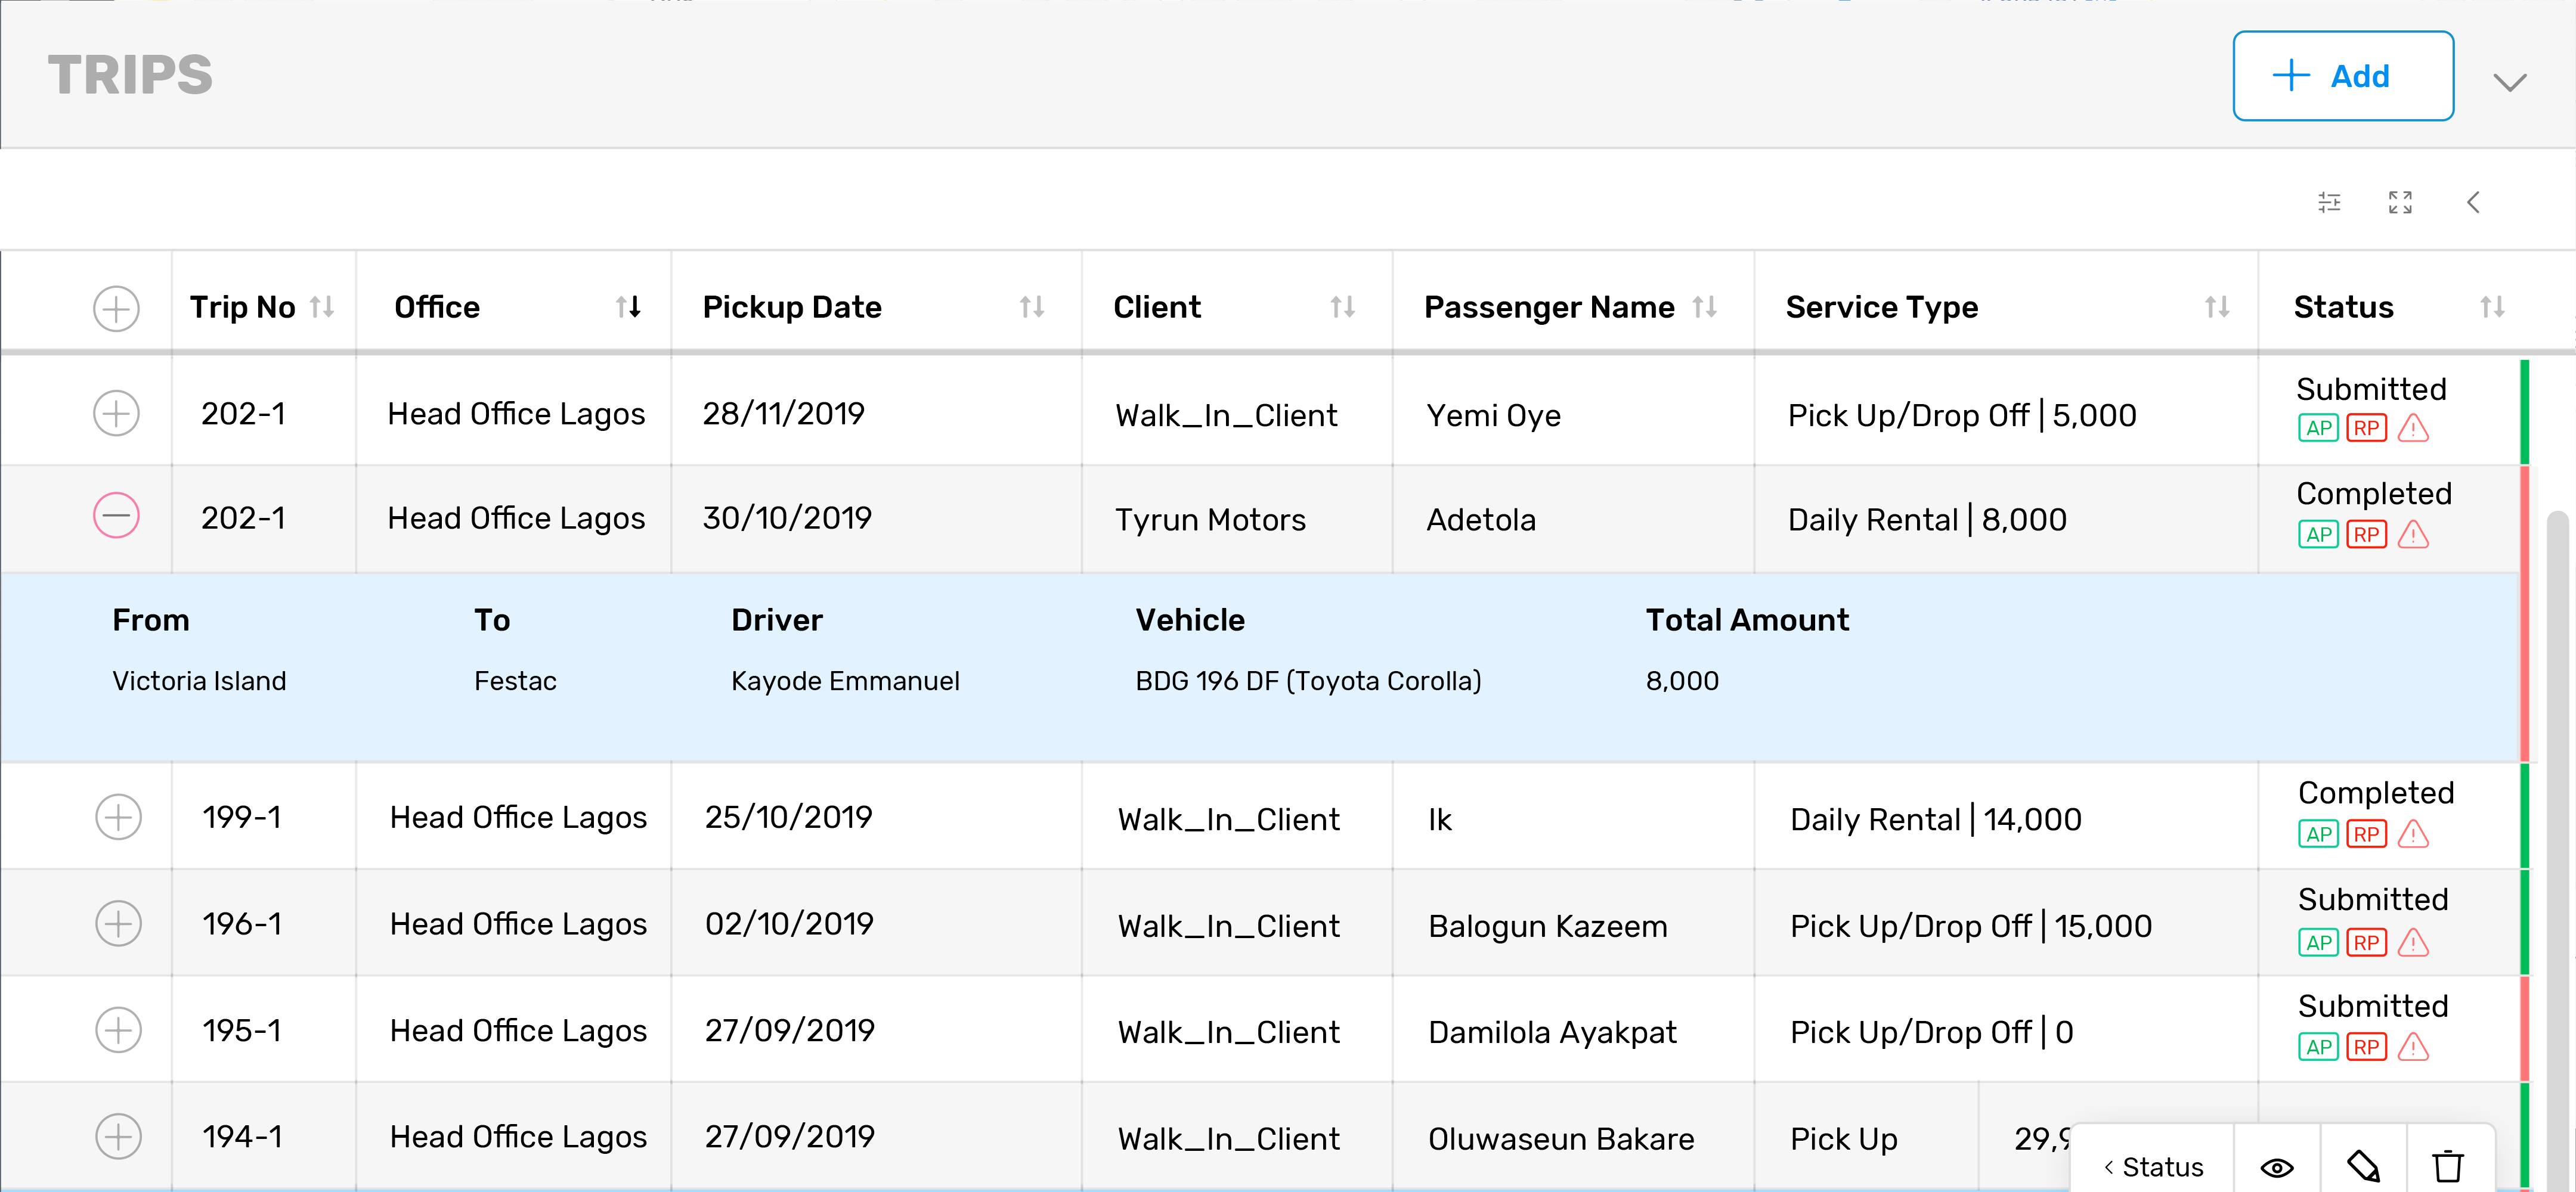Collapse the expanded Adetola trip row
2576x1192 pixels.
tap(116, 516)
